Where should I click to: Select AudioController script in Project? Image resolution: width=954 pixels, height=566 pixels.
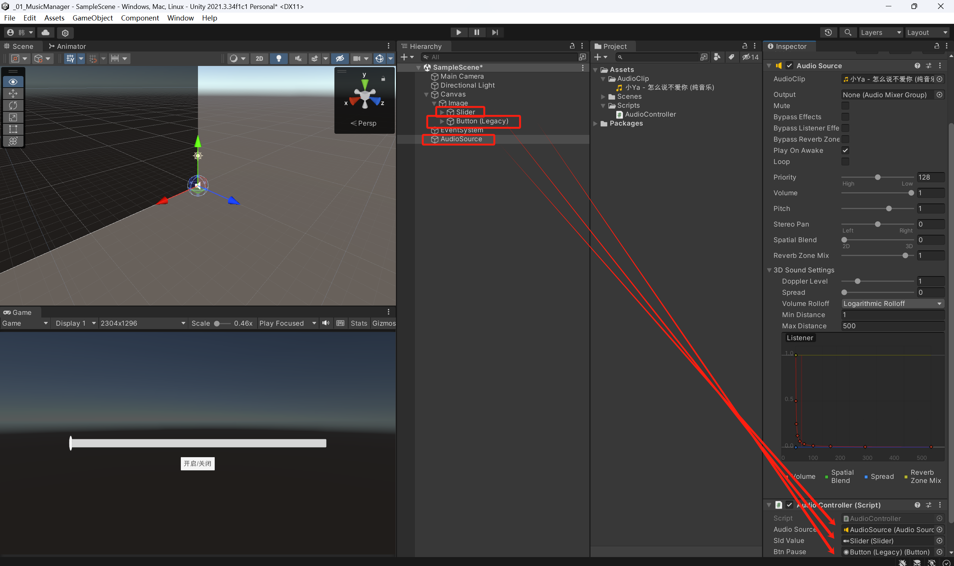(x=650, y=114)
